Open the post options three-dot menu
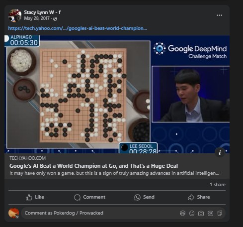 click(x=219, y=15)
